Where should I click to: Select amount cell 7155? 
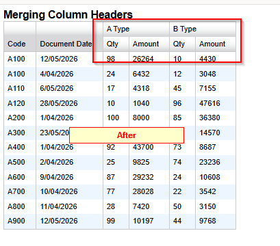[216, 88]
